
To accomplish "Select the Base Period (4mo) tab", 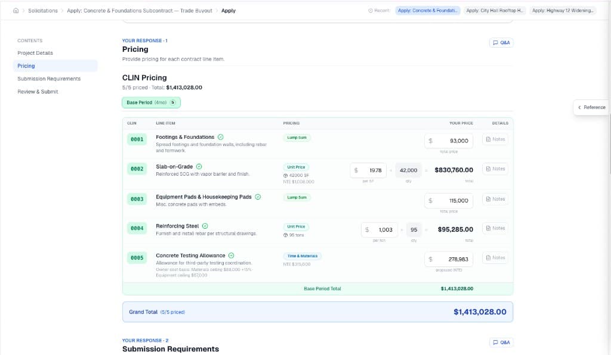I will coord(151,102).
